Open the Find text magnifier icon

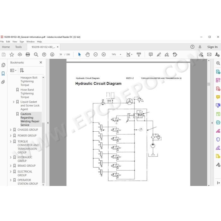[x=36, y=55]
